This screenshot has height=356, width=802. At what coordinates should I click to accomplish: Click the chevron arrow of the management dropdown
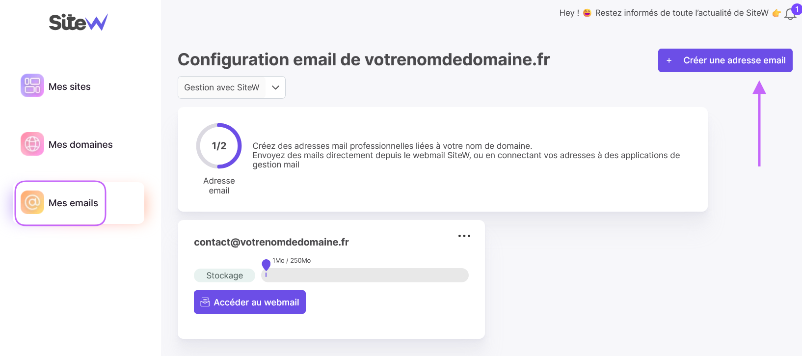(275, 87)
